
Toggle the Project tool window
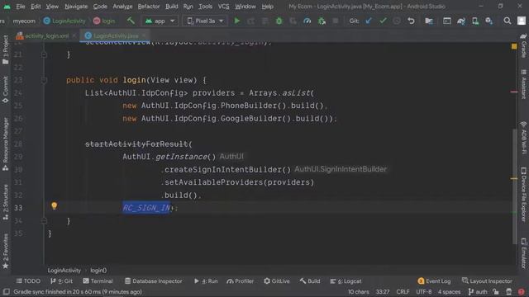click(x=6, y=49)
